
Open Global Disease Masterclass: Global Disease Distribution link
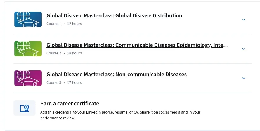[114, 15]
